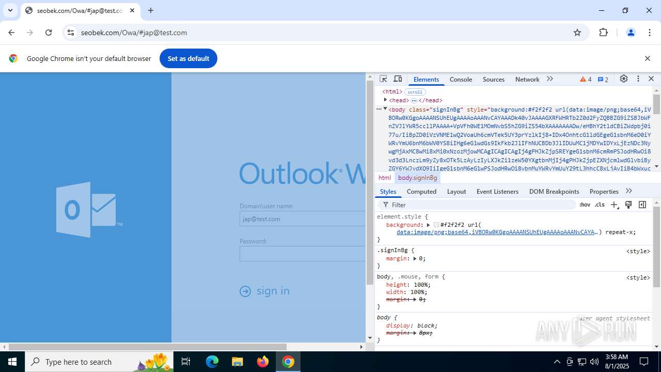Screen dimensions: 661x372
Task: Expand the background property triangle in element.style
Action: [x=428, y=225]
